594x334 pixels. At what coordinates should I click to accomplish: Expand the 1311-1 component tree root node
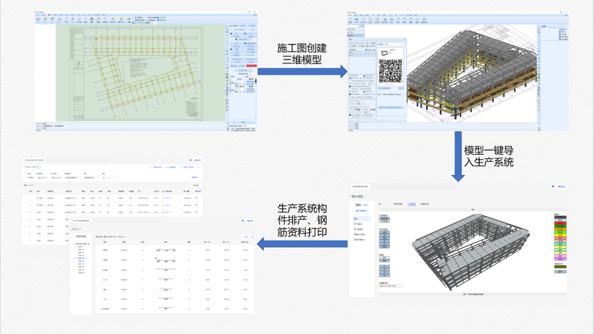coord(75,243)
